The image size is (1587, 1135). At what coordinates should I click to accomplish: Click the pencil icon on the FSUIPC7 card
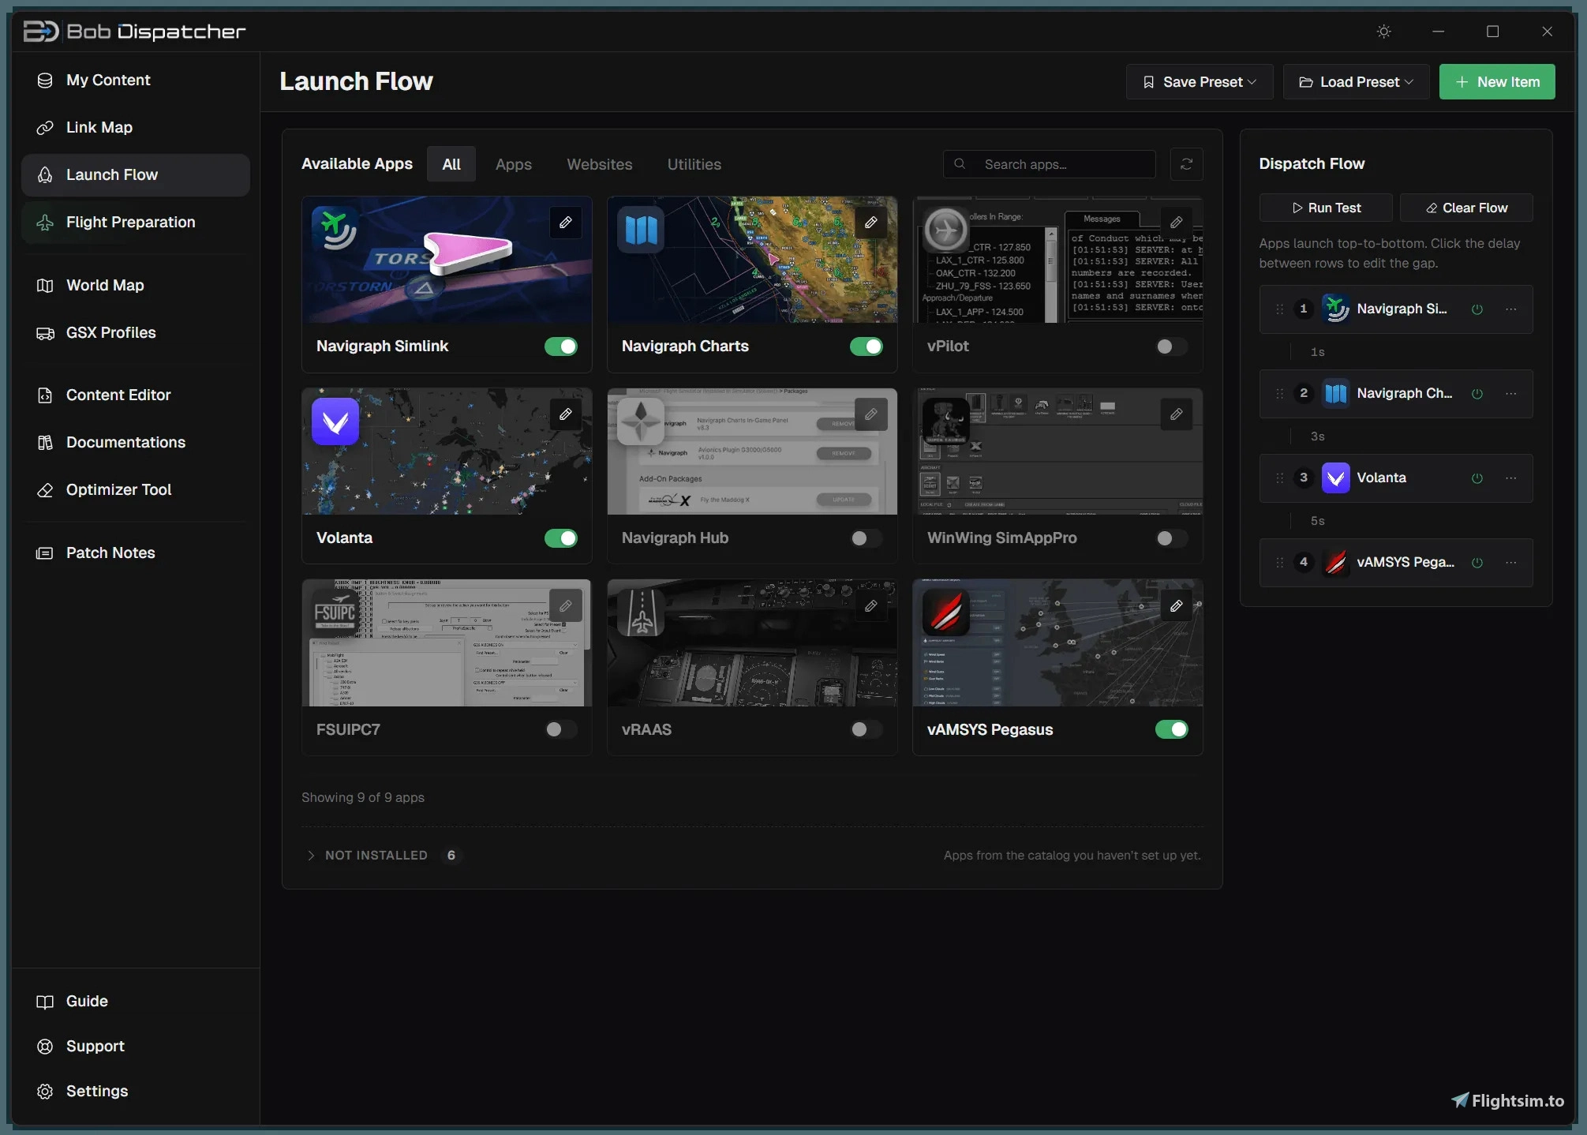click(x=566, y=606)
